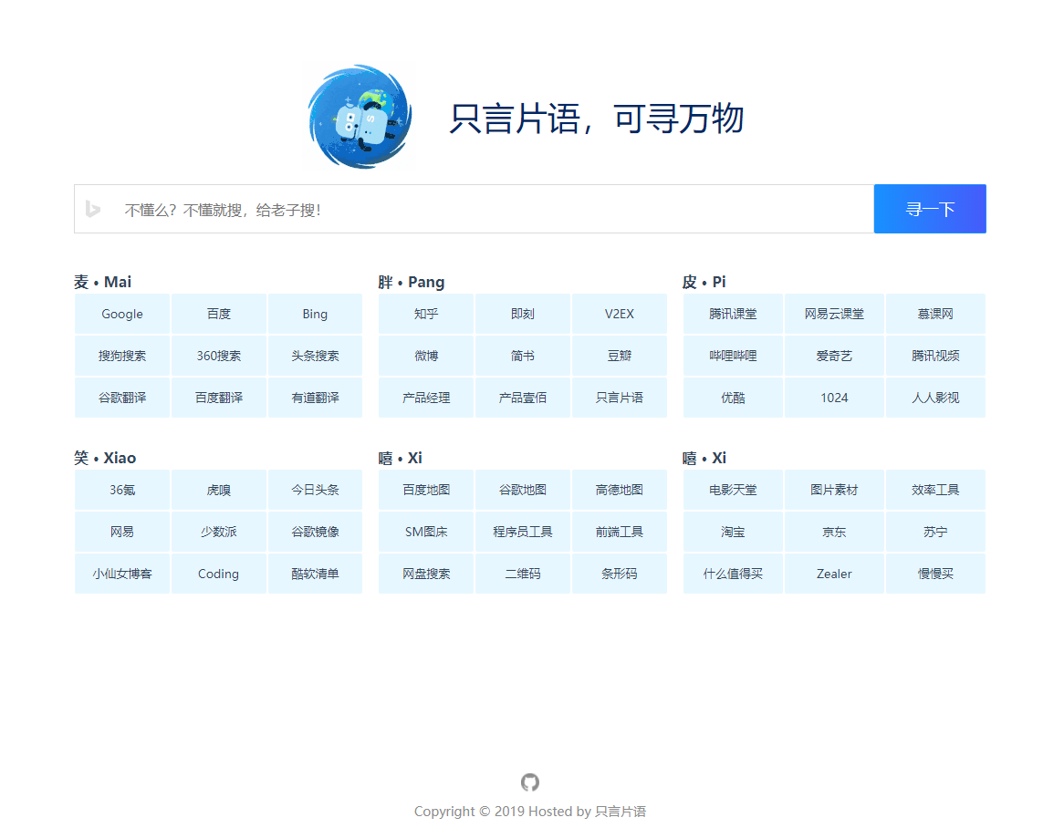Select 腾讯课堂 in the Pi section
This screenshot has height=828, width=1064.
pyautogui.click(x=733, y=314)
